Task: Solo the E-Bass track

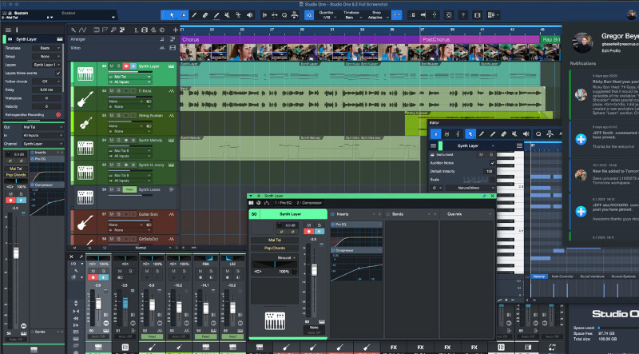Action: pyautogui.click(x=119, y=91)
